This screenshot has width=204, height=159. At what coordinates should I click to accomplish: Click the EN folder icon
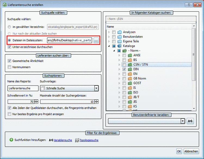[x=130, y=74]
